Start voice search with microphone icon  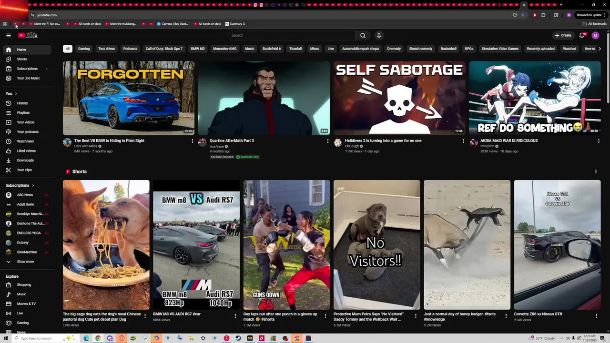click(x=379, y=35)
